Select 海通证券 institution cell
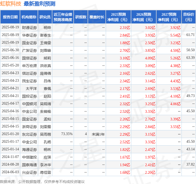Screen dimensions: 196x184 [29, 149]
